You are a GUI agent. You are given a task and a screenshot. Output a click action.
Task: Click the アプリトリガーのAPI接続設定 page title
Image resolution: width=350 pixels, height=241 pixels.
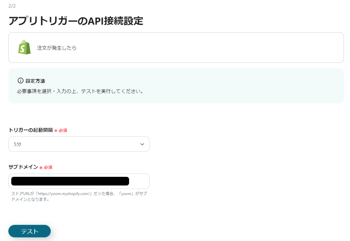point(76,21)
